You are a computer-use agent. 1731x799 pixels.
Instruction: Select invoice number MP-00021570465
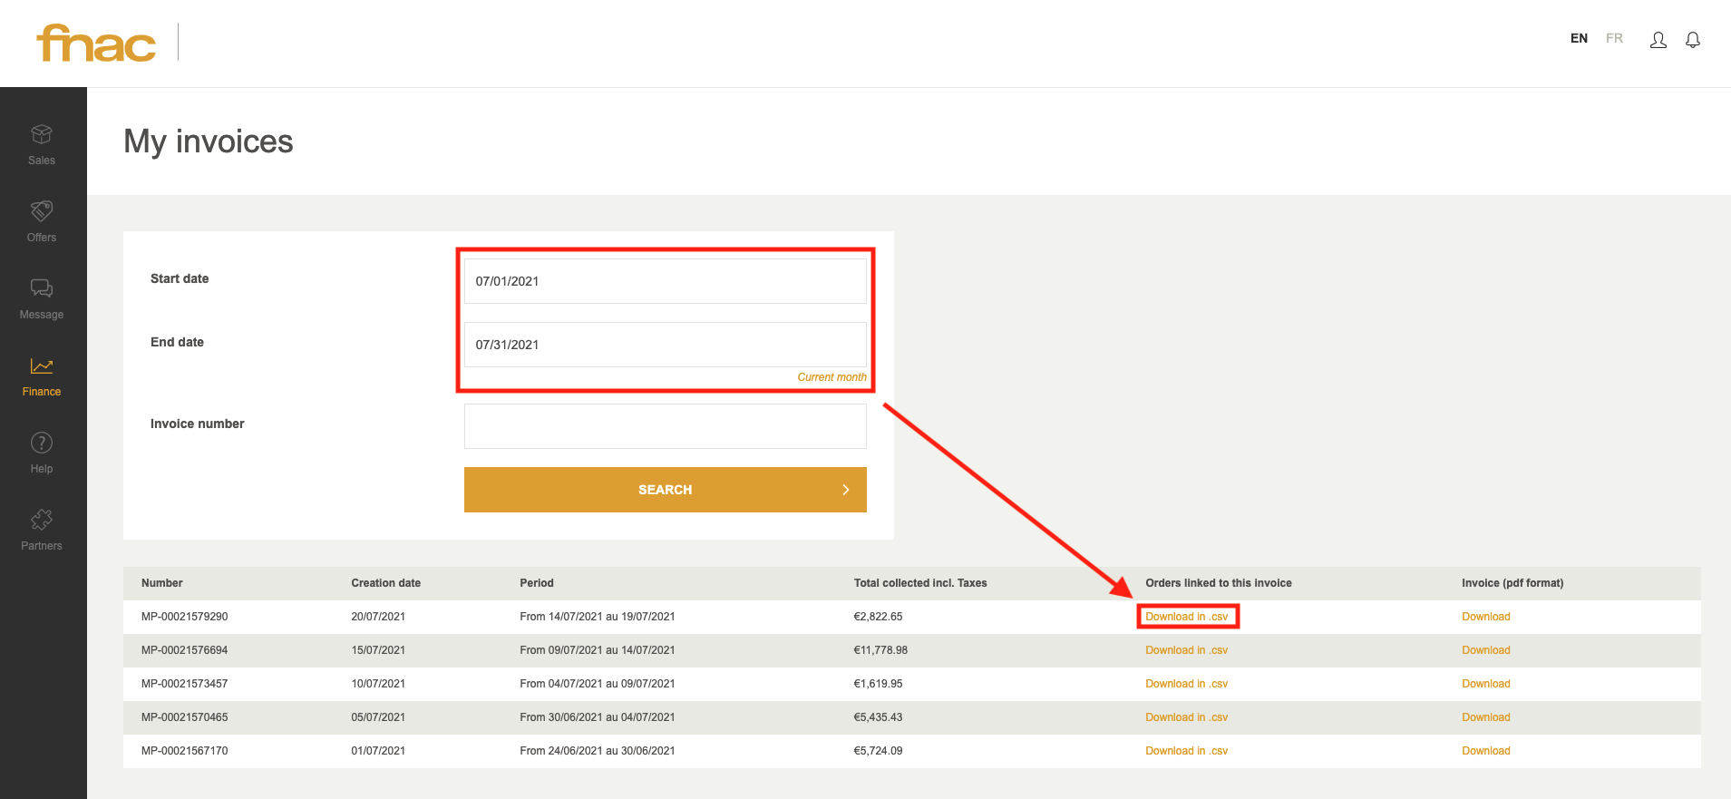(x=185, y=717)
